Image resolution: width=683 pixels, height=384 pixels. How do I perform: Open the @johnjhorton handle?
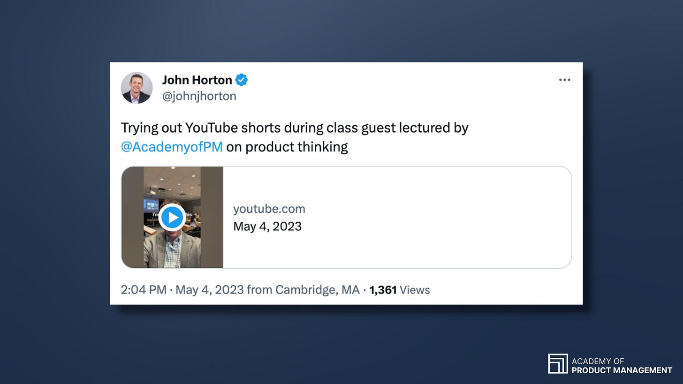point(199,96)
